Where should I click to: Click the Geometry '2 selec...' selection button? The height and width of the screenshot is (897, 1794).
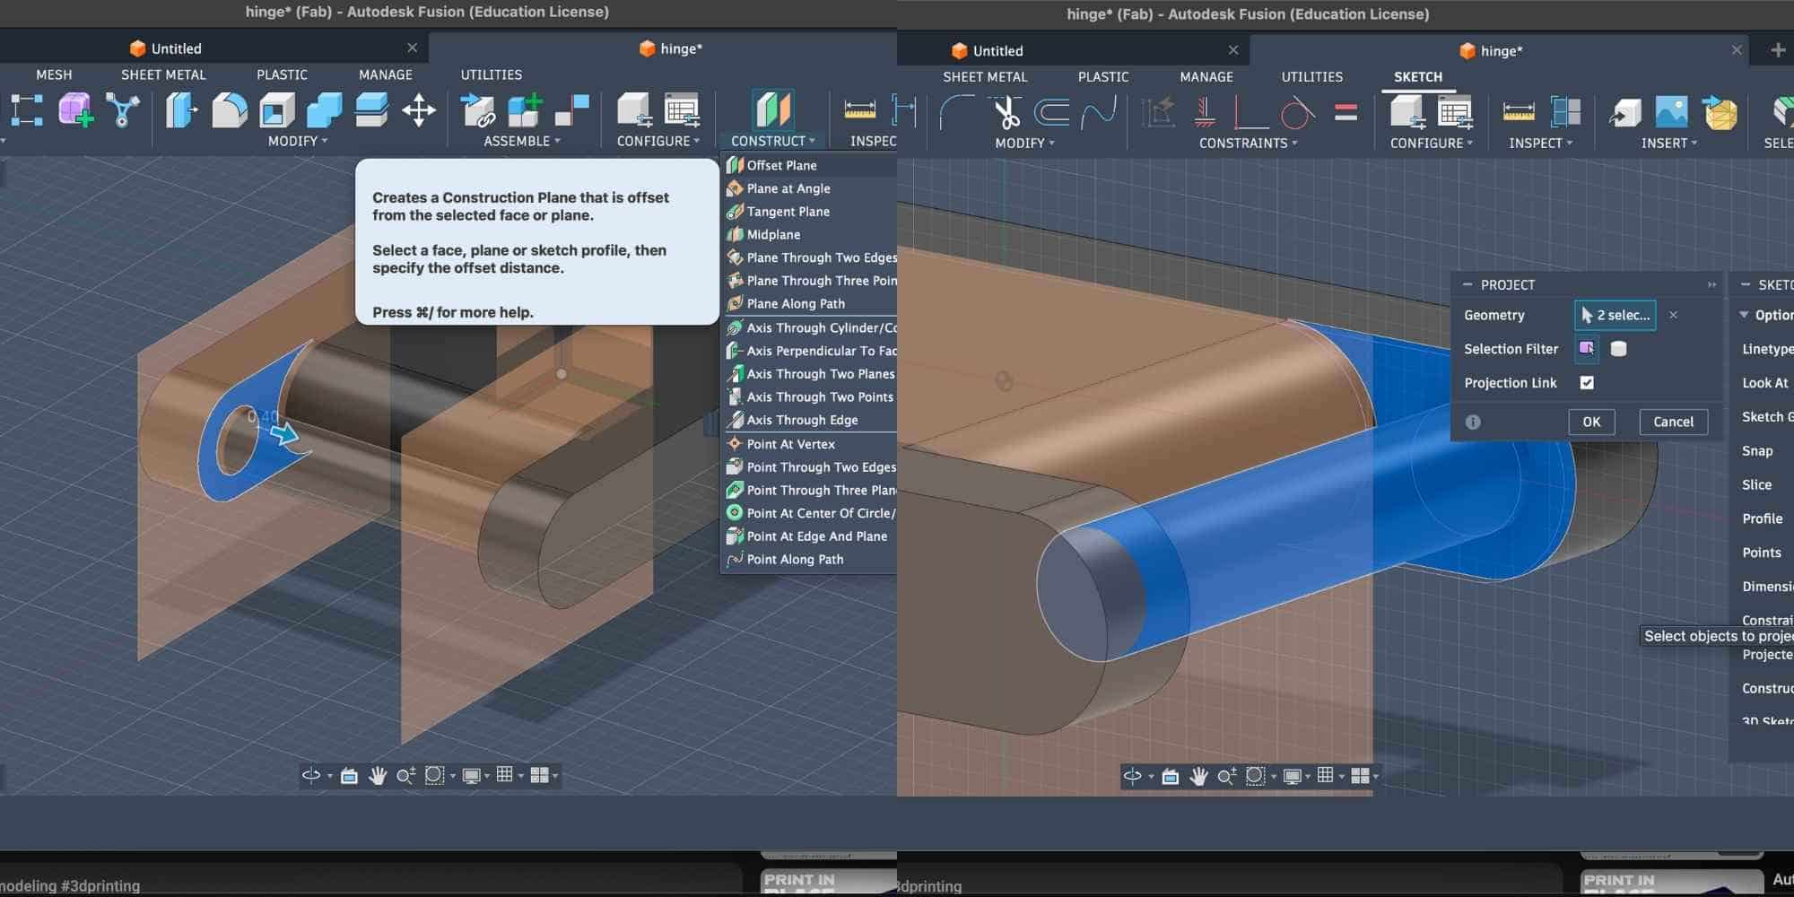pyautogui.click(x=1615, y=315)
